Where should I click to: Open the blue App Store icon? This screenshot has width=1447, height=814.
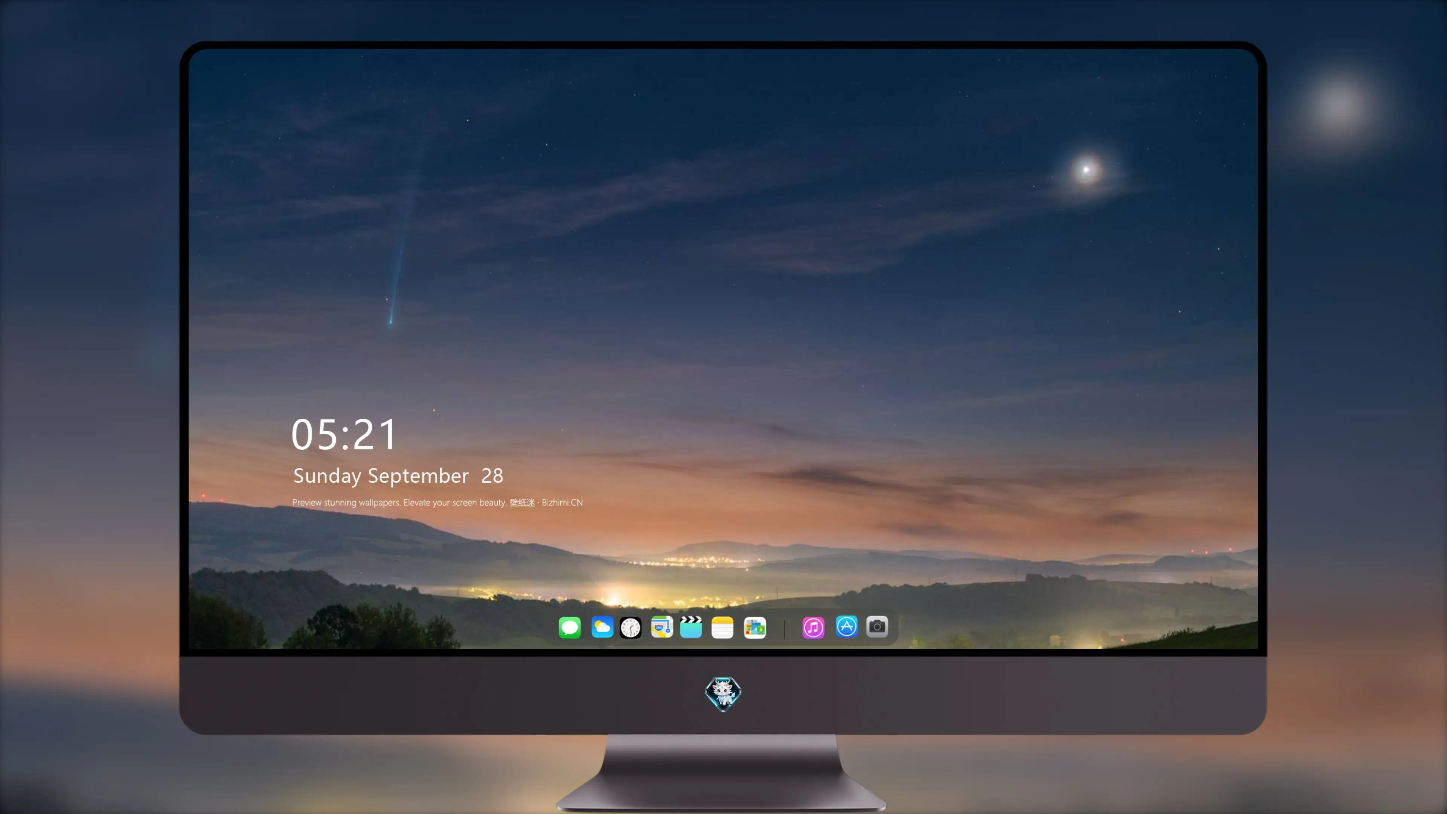(846, 626)
